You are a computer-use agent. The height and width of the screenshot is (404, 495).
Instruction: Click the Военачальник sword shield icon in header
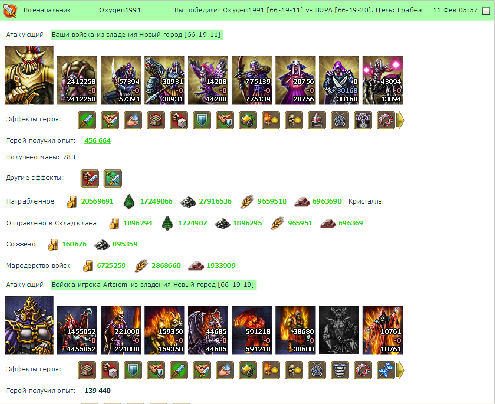pos(10,10)
